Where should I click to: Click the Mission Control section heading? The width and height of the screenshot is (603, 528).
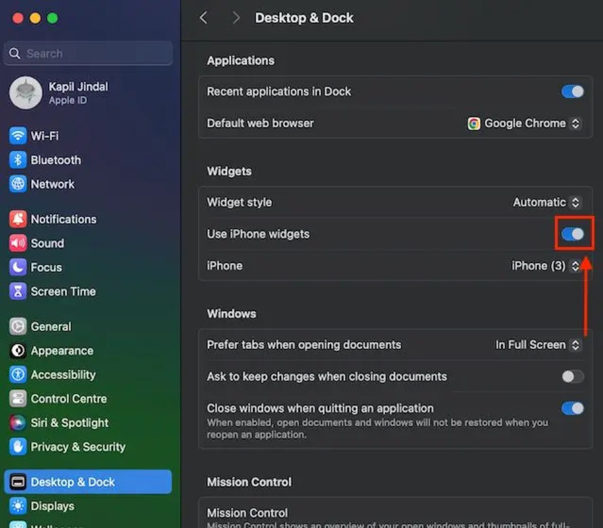pos(249,482)
